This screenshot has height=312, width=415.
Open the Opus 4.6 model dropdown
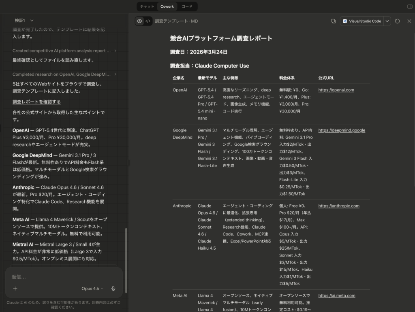92,288
